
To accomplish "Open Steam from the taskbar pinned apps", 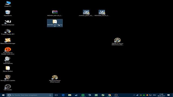I will tap(76, 95).
